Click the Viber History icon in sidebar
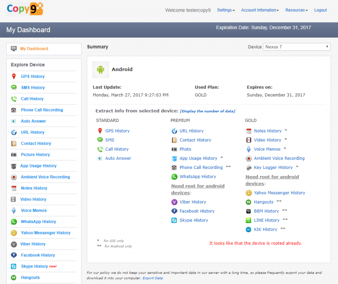Viewport: 338px width, 284px height. tap(14, 244)
